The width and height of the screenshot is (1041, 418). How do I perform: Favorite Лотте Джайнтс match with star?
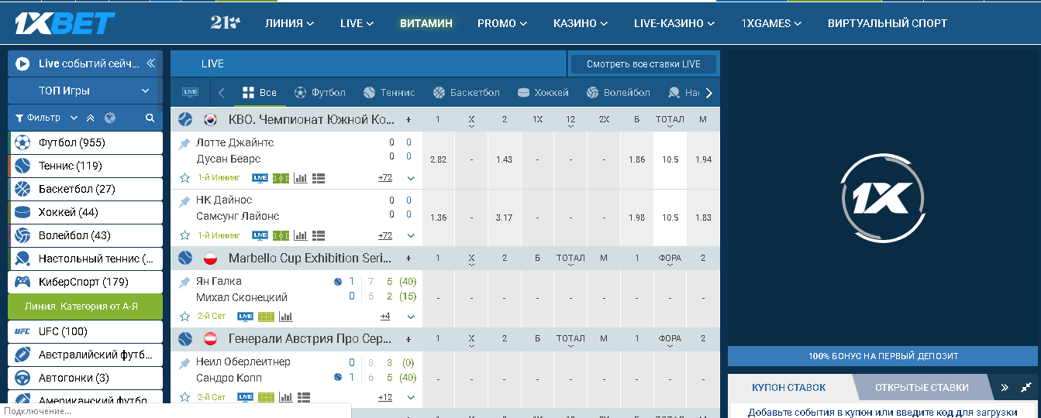pyautogui.click(x=184, y=178)
